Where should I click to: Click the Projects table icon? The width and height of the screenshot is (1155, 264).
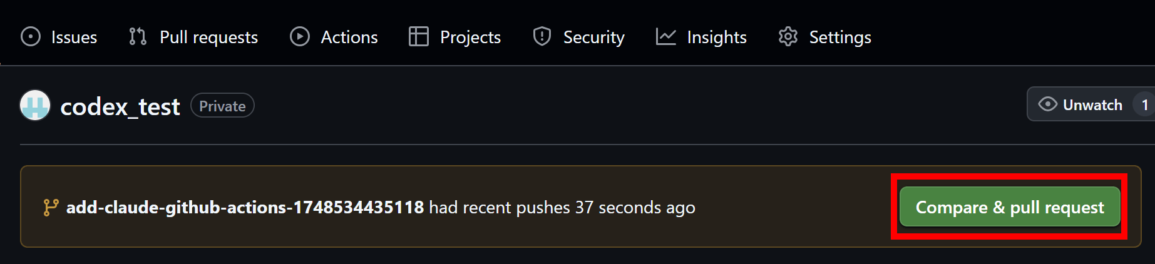(x=419, y=37)
